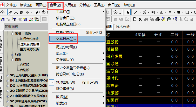
Task: Choose 历史交易盈亏分析(B...) menu entry
Action: [77, 68]
